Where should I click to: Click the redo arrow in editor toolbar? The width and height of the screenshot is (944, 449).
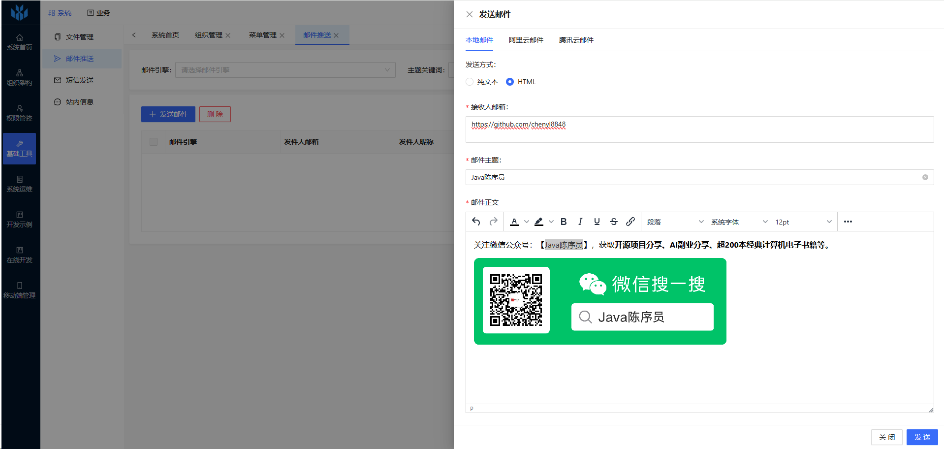pyautogui.click(x=493, y=222)
